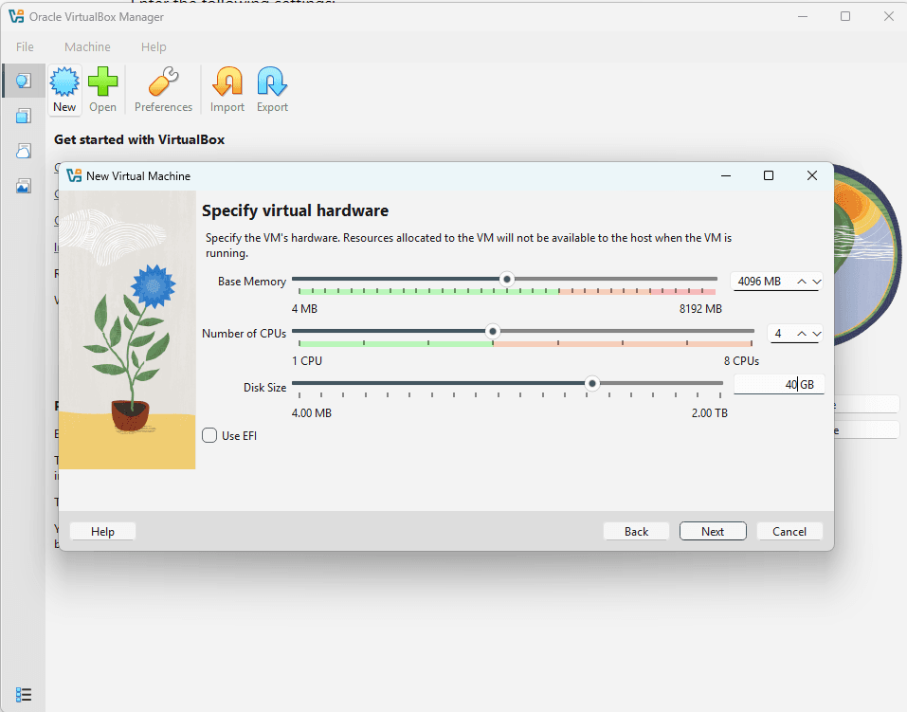Click the Back button
Image resolution: width=907 pixels, height=712 pixels.
coord(636,531)
